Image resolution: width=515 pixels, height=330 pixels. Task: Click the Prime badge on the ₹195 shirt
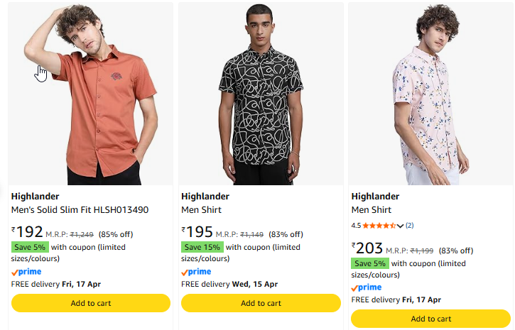[x=196, y=272]
